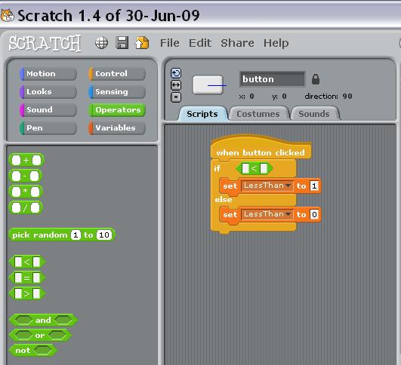401x365 pixels.
Task: Click the Scratch cat title bar icon
Action: (x=7, y=15)
